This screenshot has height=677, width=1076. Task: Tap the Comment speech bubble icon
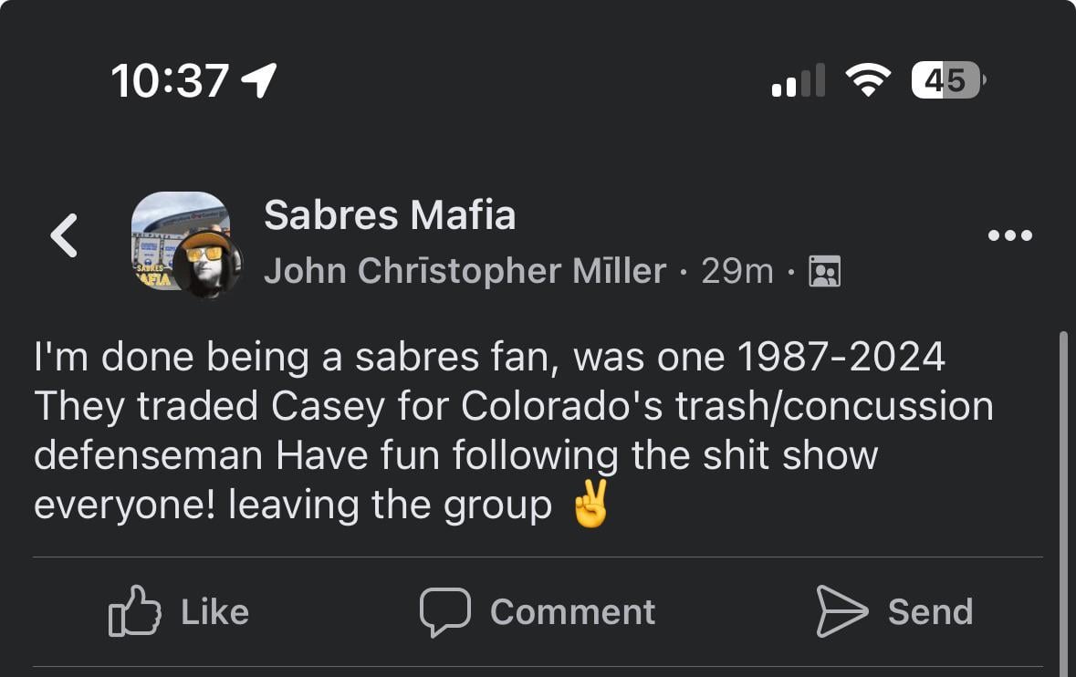click(x=444, y=611)
